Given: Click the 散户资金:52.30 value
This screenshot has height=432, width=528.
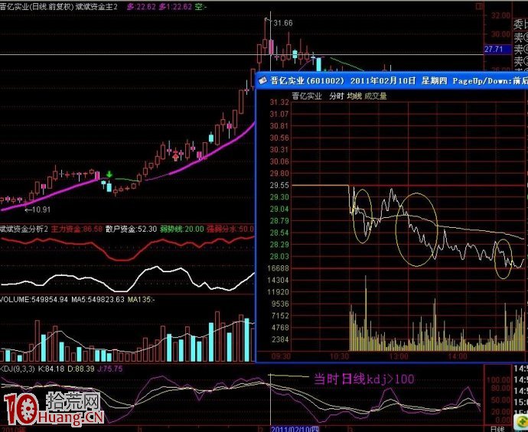Looking at the screenshot, I should 131,229.
